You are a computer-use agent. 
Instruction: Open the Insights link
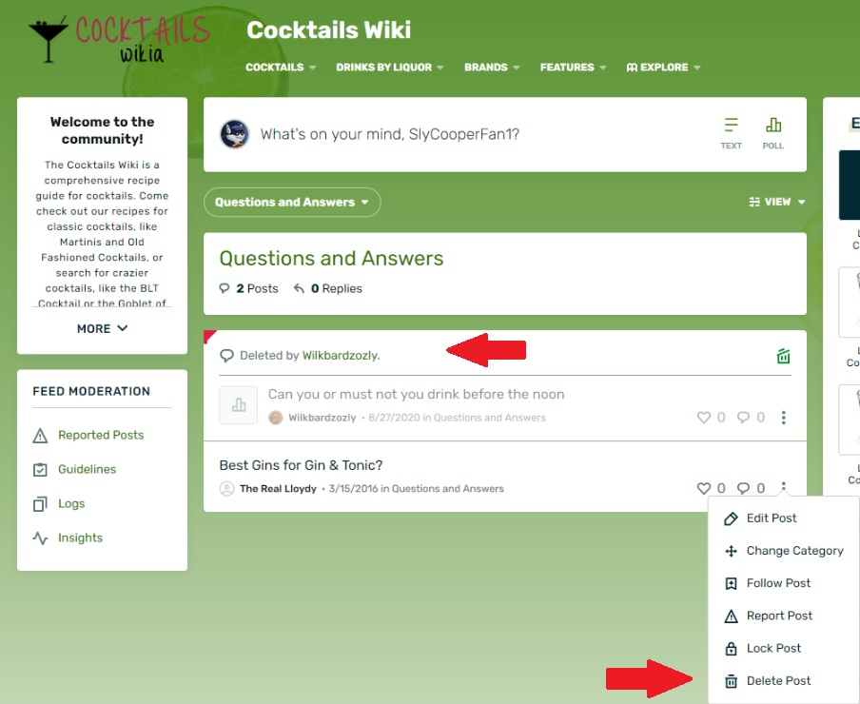[x=80, y=538]
